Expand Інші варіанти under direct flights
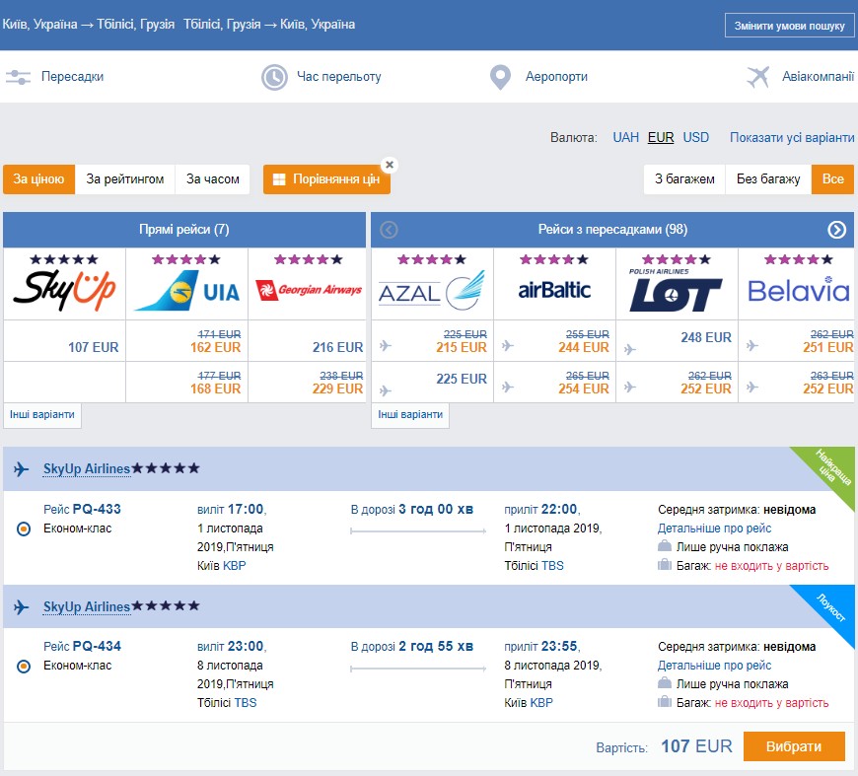This screenshot has width=858, height=776. click(x=42, y=415)
